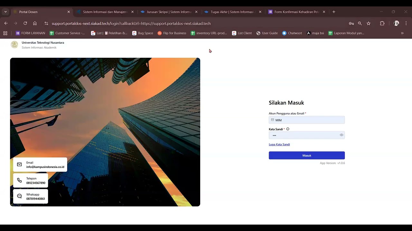The height and width of the screenshot is (231, 412).
Task: Click the envelope icon in username field
Action: click(272, 120)
